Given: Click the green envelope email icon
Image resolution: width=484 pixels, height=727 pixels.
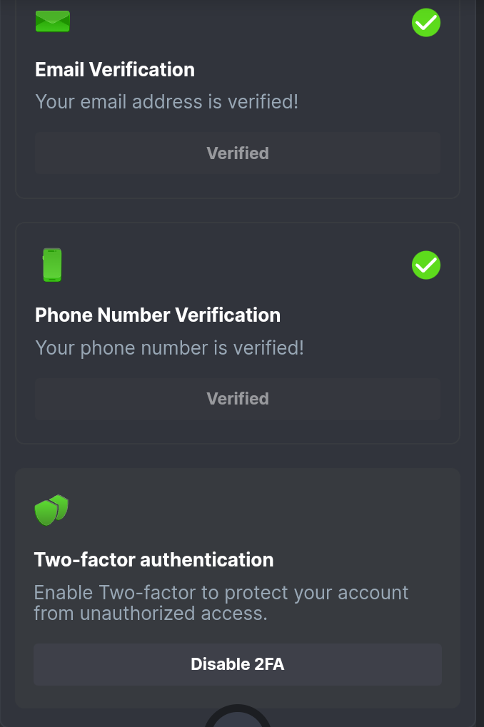Looking at the screenshot, I should pyautogui.click(x=52, y=21).
